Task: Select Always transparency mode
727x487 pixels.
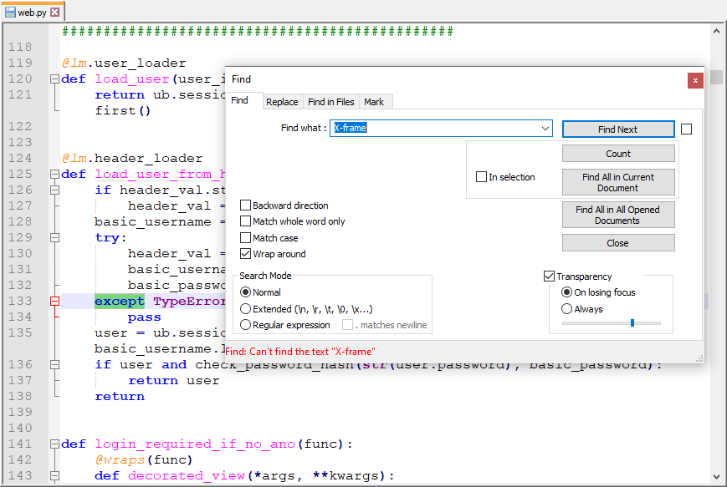Action: [567, 309]
